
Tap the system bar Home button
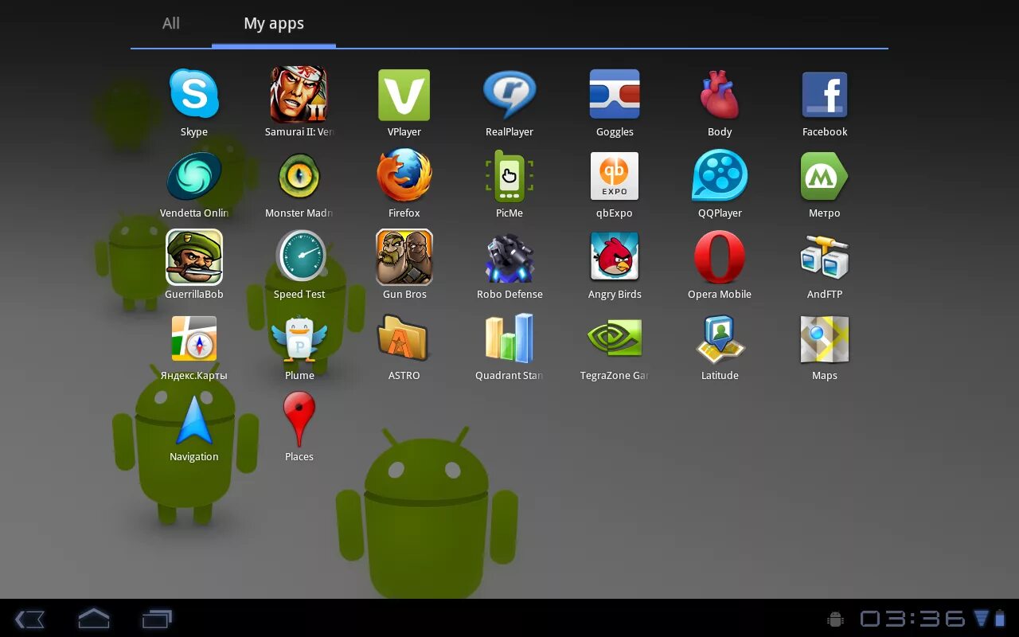click(x=93, y=618)
